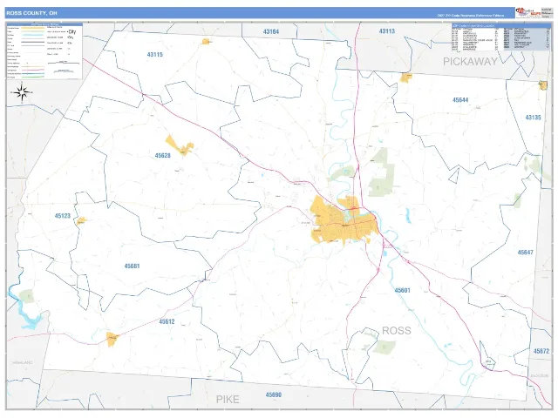This screenshot has height=418, width=558.
Task: Click the large orange central city area
Action: 344,220
